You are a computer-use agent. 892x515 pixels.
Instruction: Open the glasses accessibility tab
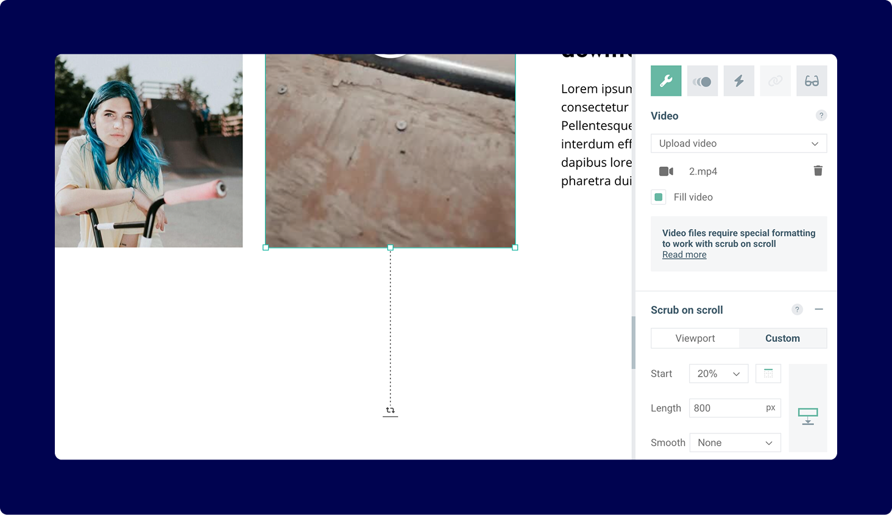[812, 81]
